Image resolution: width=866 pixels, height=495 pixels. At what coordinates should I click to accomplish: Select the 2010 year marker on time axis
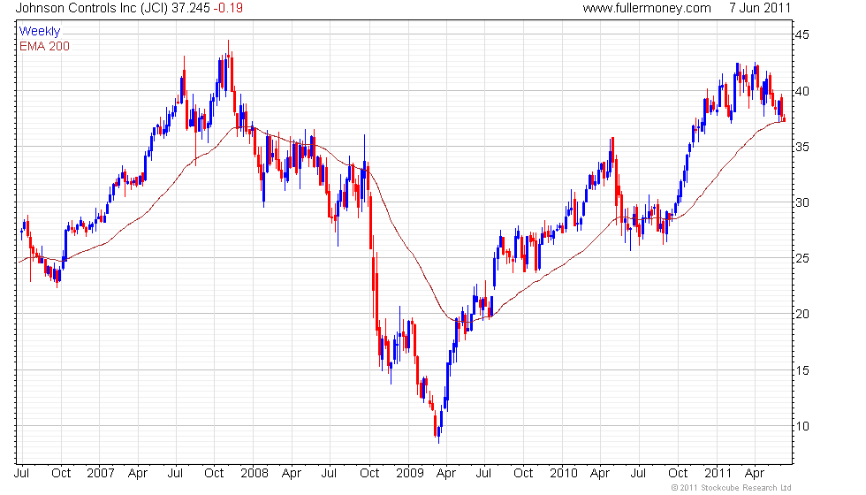564,474
